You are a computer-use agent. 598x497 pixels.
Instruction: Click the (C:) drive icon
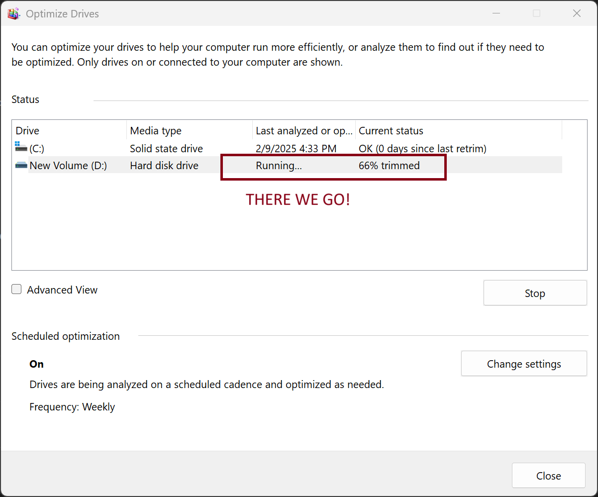[21, 147]
